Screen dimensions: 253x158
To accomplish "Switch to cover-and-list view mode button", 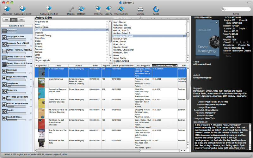I will pyautogui.click(x=14, y=20).
